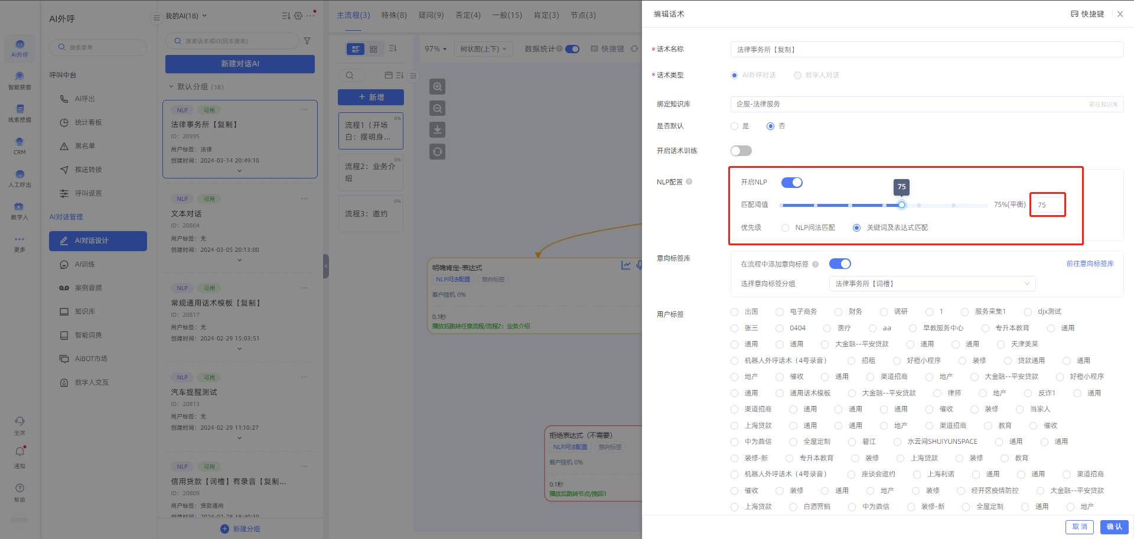The width and height of the screenshot is (1134, 539).
Task: Click the refresh icon on canvas toolbar
Action: [x=437, y=151]
